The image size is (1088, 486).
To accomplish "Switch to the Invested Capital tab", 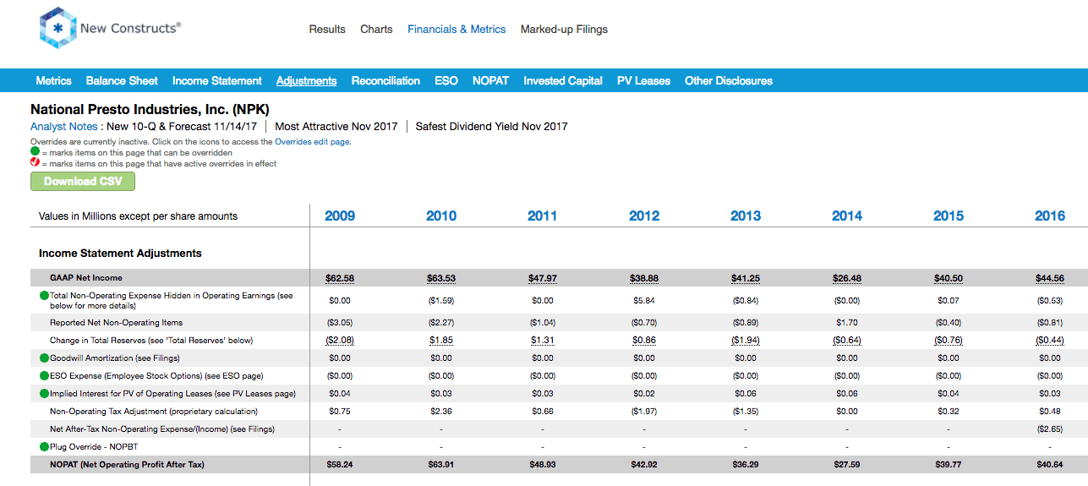I will [x=563, y=81].
